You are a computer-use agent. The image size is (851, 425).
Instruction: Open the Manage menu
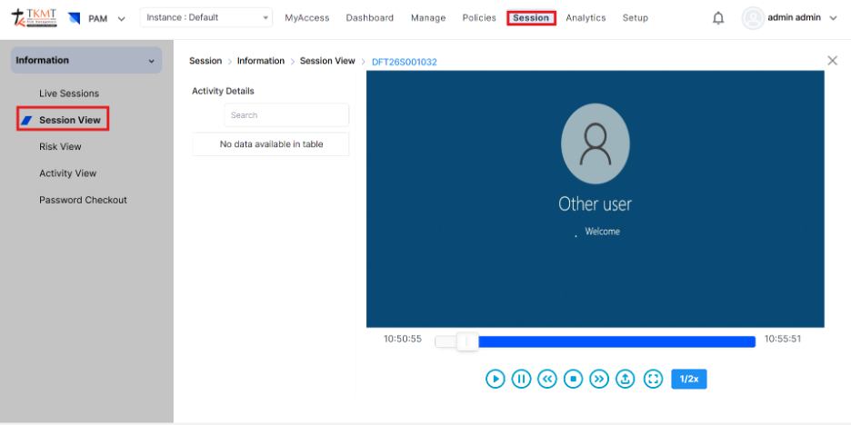pyautogui.click(x=428, y=18)
